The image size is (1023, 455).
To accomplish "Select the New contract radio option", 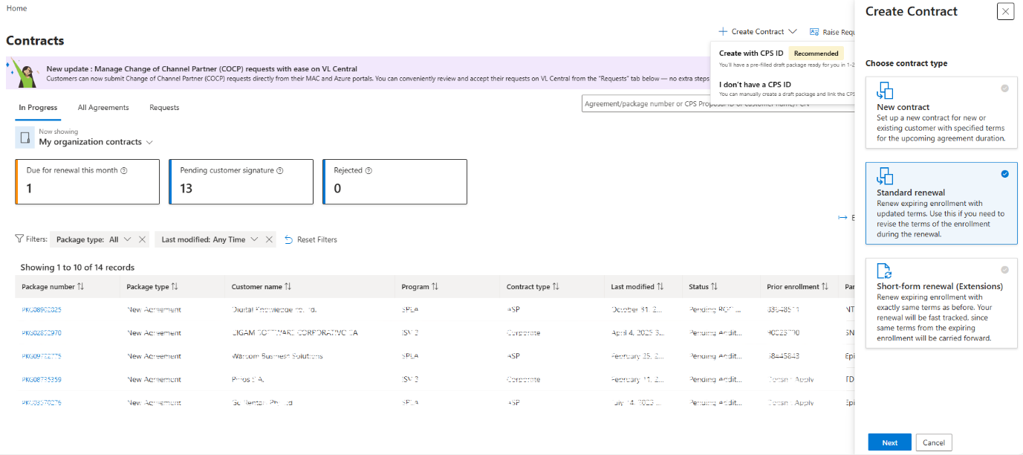I will coord(1005,88).
